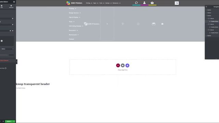Click the user account icon in header
Viewport: 219px width, 123px height.
pos(144,3)
